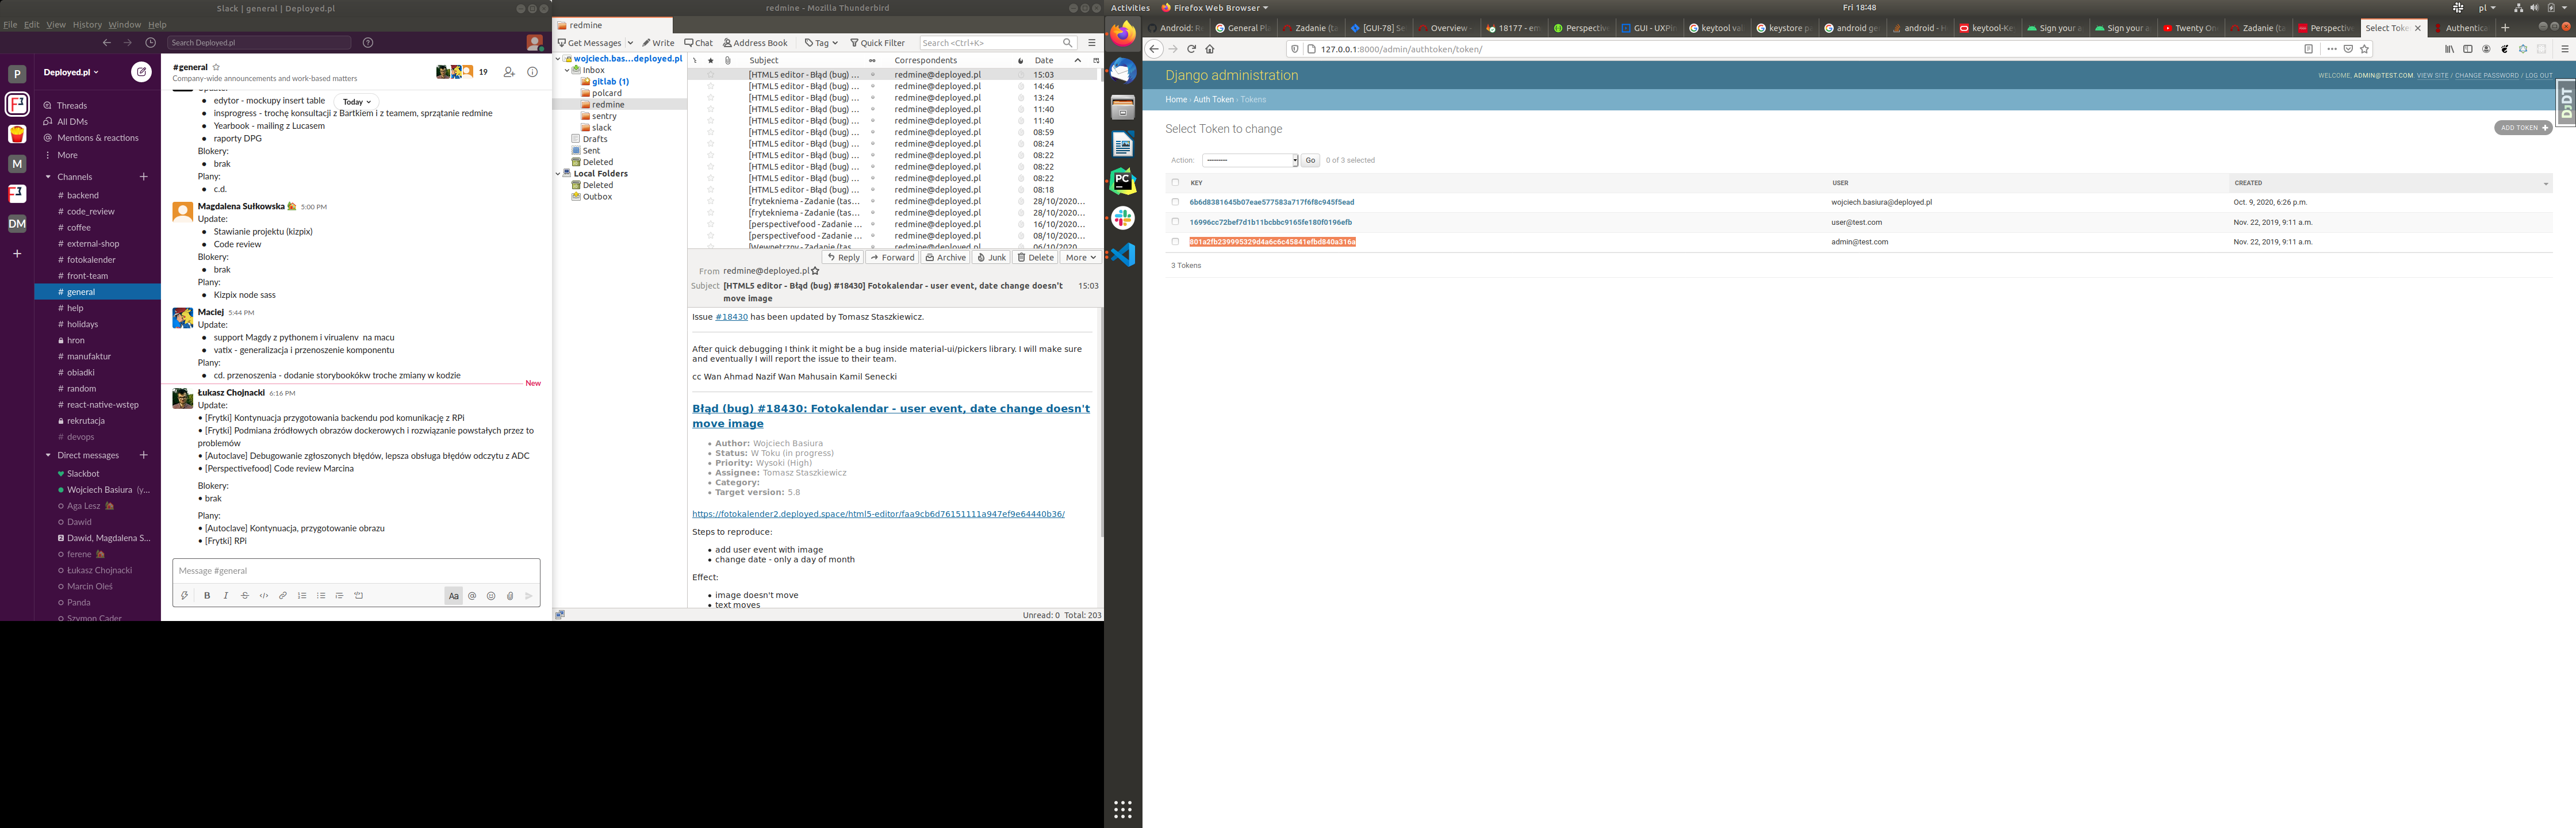Viewport: 2576px width, 828px height.
Task: Open Slack history clock icon
Action: point(151,43)
